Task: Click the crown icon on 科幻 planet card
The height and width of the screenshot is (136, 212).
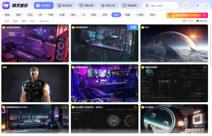Action: coord(143,27)
